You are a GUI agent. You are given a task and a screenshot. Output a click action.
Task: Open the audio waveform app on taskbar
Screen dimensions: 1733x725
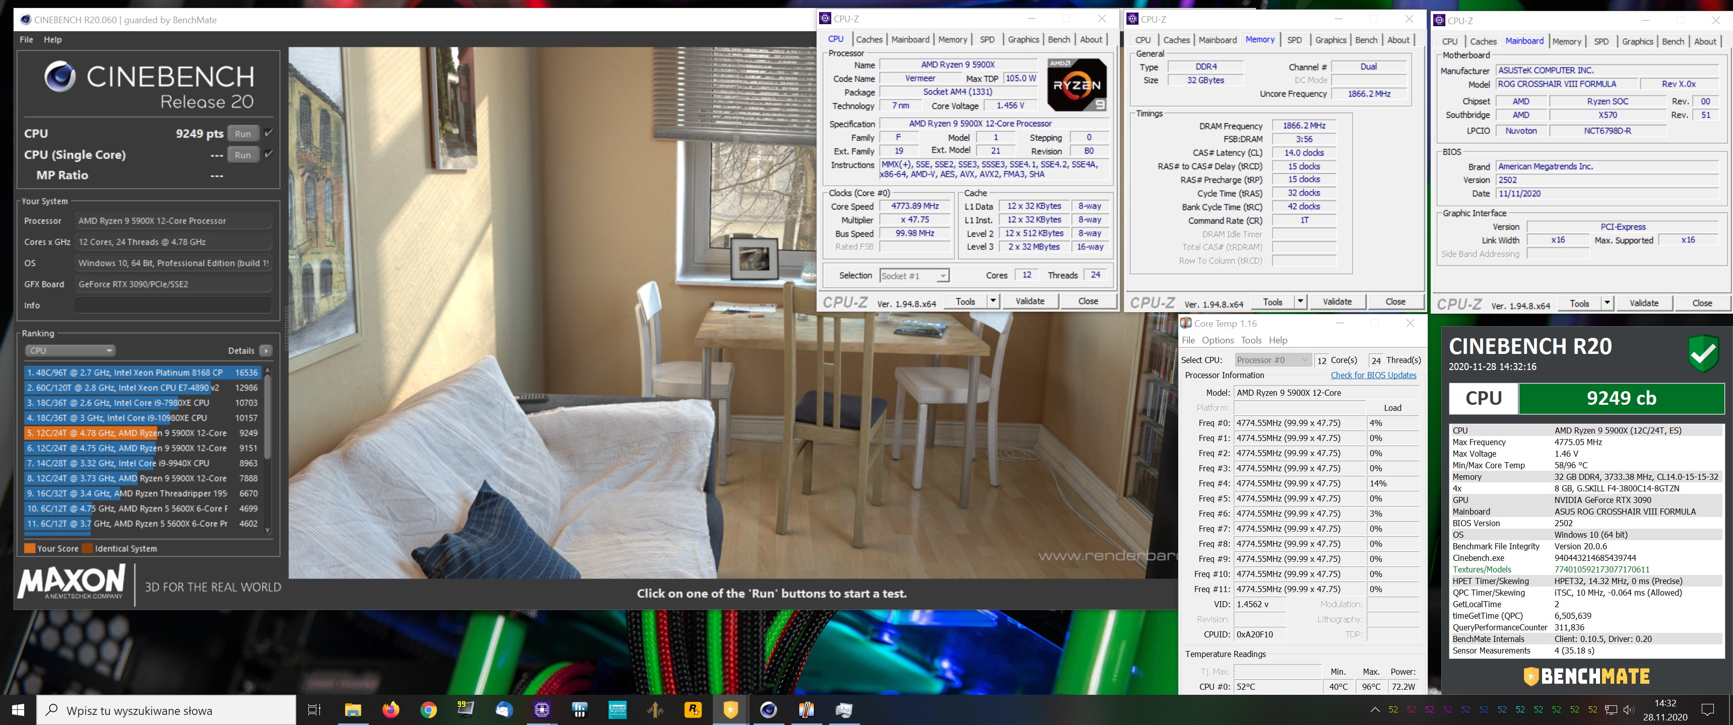(x=654, y=709)
